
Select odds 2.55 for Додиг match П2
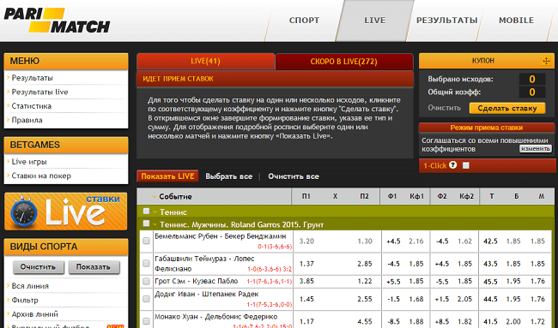365,299
